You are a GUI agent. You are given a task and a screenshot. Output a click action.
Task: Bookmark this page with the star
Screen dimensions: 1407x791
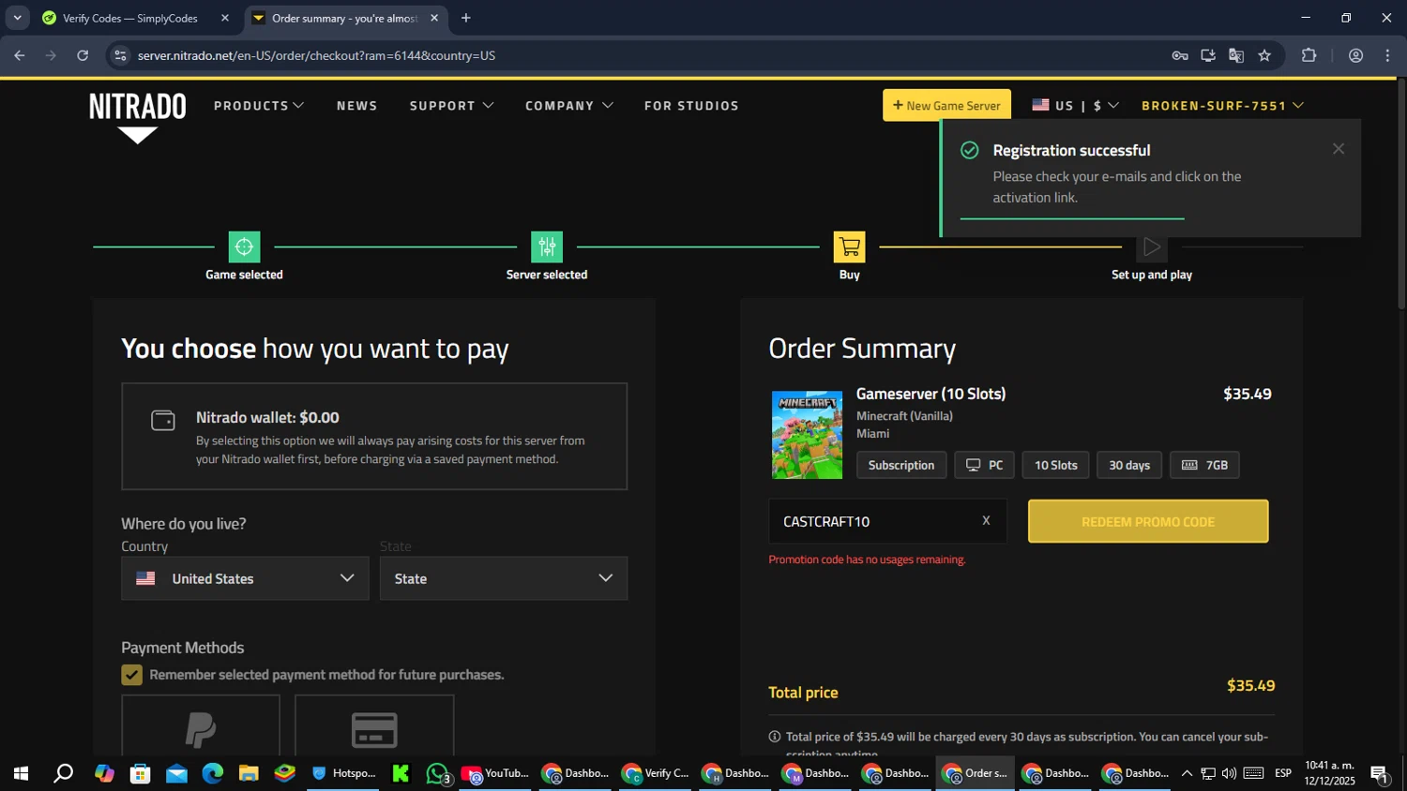coord(1264,55)
